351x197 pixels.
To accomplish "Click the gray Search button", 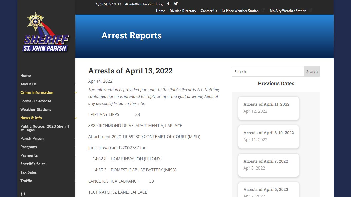I will (312, 72).
